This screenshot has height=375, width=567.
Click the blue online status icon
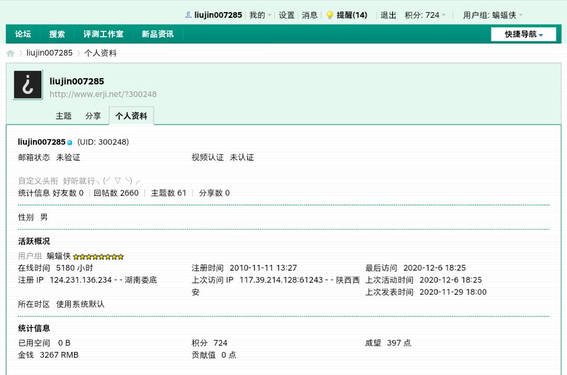pos(70,143)
